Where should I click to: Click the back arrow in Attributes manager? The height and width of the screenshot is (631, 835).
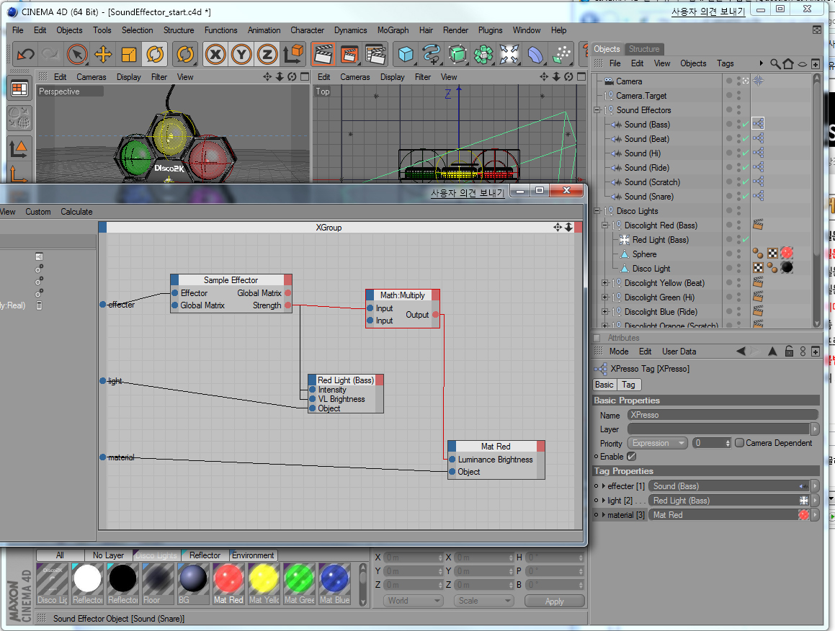click(741, 352)
